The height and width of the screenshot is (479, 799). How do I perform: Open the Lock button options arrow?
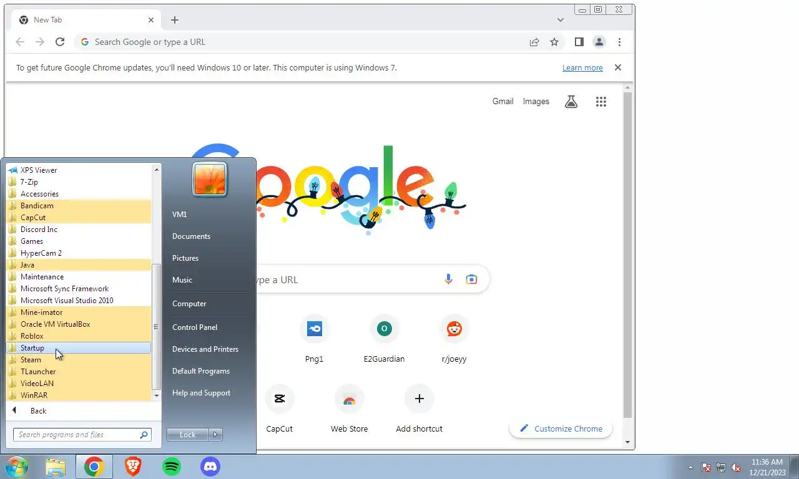pyautogui.click(x=216, y=435)
